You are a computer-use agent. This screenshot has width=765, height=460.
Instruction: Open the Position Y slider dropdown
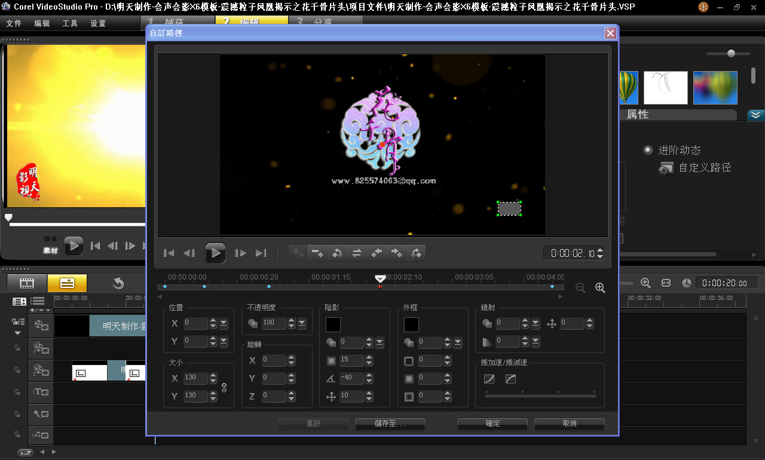[x=224, y=342]
